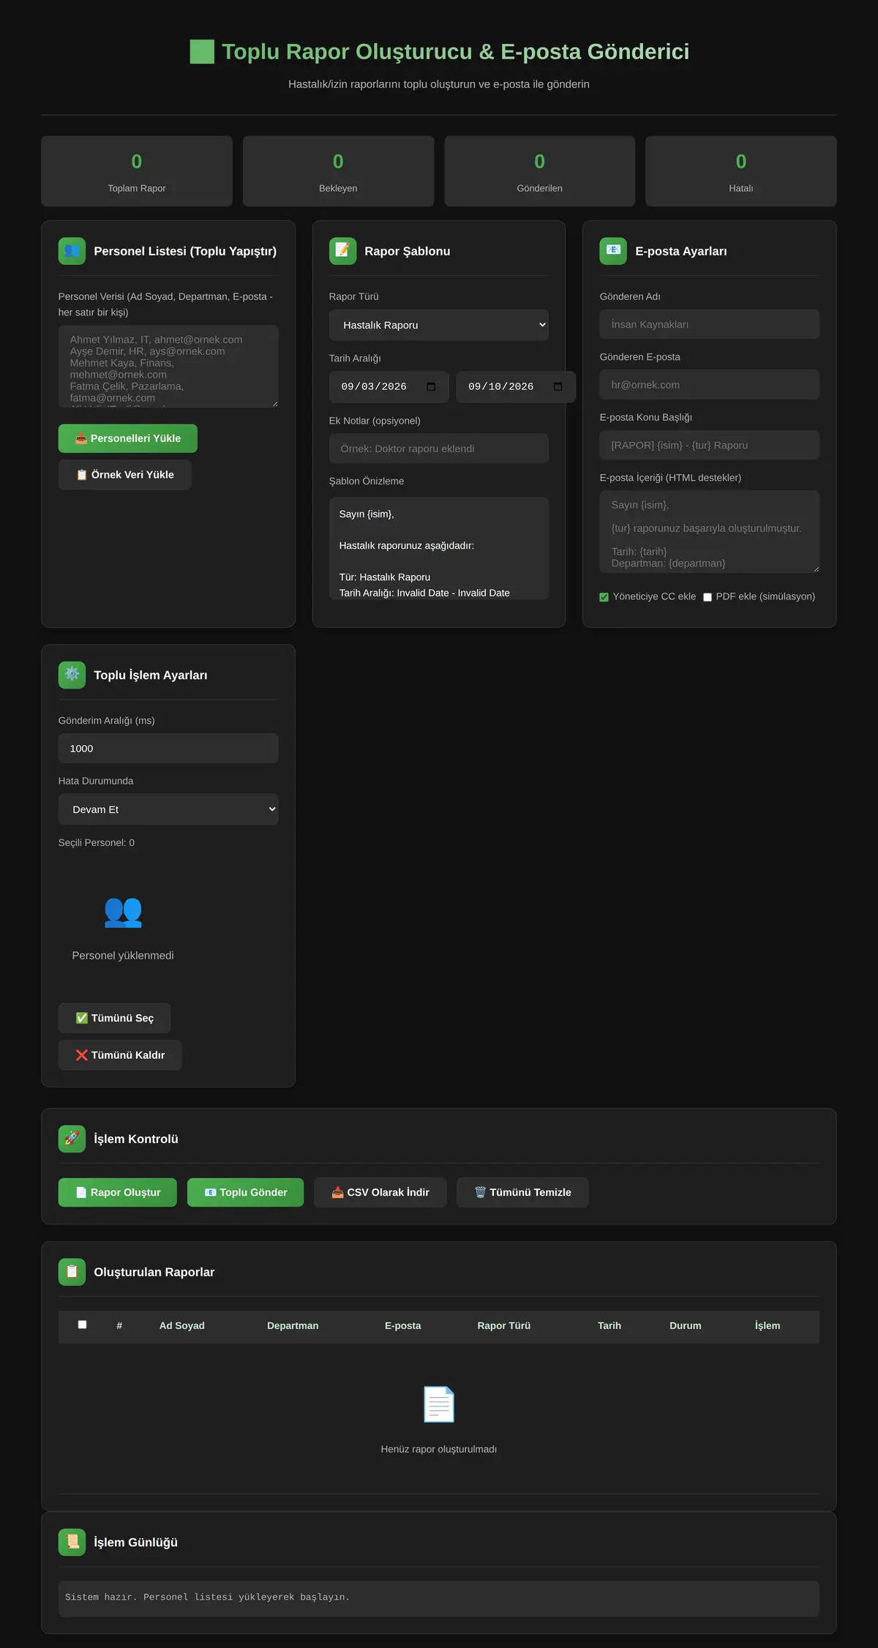The height and width of the screenshot is (1648, 878).
Task: Click the end date field 09/10/2026
Action: [516, 386]
